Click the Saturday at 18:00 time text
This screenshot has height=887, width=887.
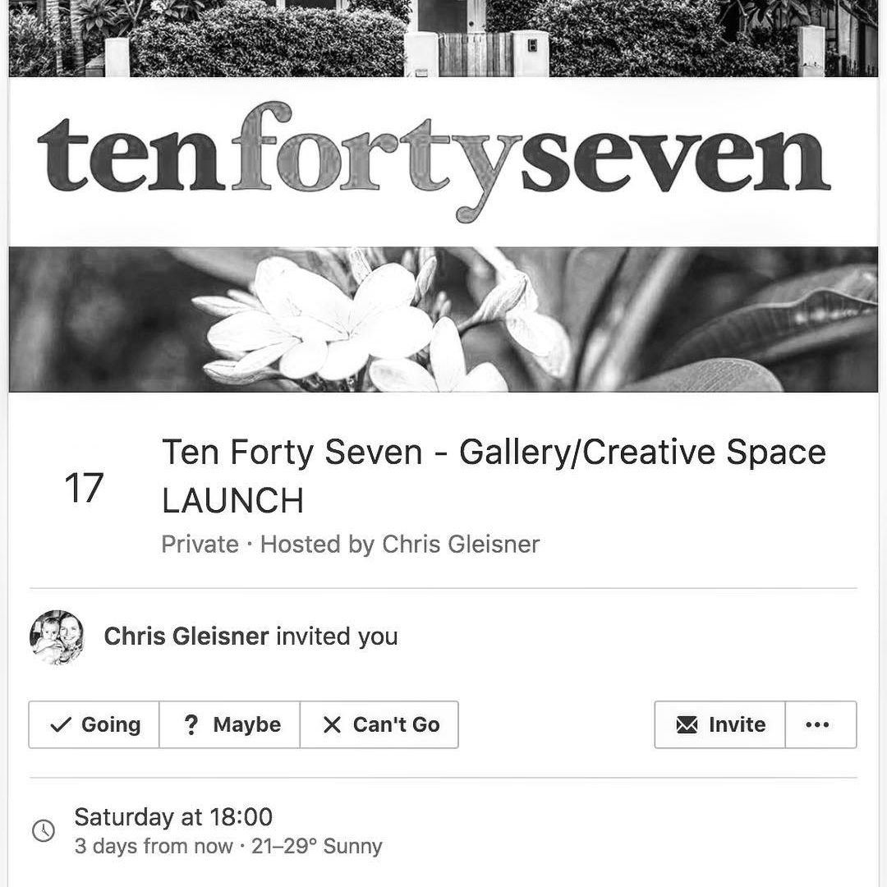click(x=173, y=817)
